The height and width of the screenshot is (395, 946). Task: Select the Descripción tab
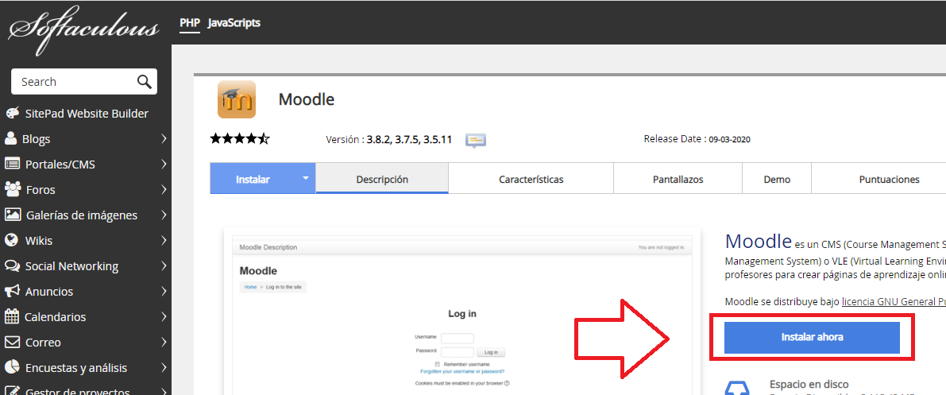tap(382, 179)
